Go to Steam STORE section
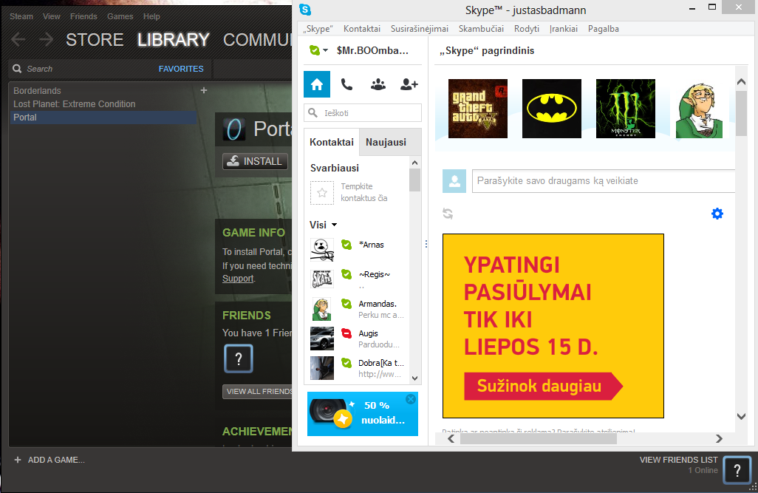 (x=95, y=40)
